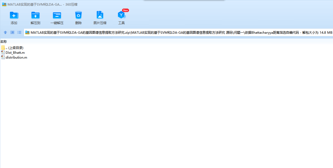This screenshot has width=333, height=168.
Task: Switch to large icon view mode
Action: tap(12, 32)
